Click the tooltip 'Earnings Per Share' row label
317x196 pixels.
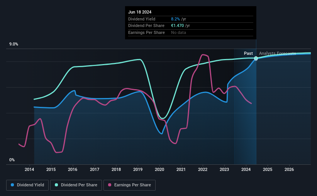pyautogui.click(x=146, y=32)
